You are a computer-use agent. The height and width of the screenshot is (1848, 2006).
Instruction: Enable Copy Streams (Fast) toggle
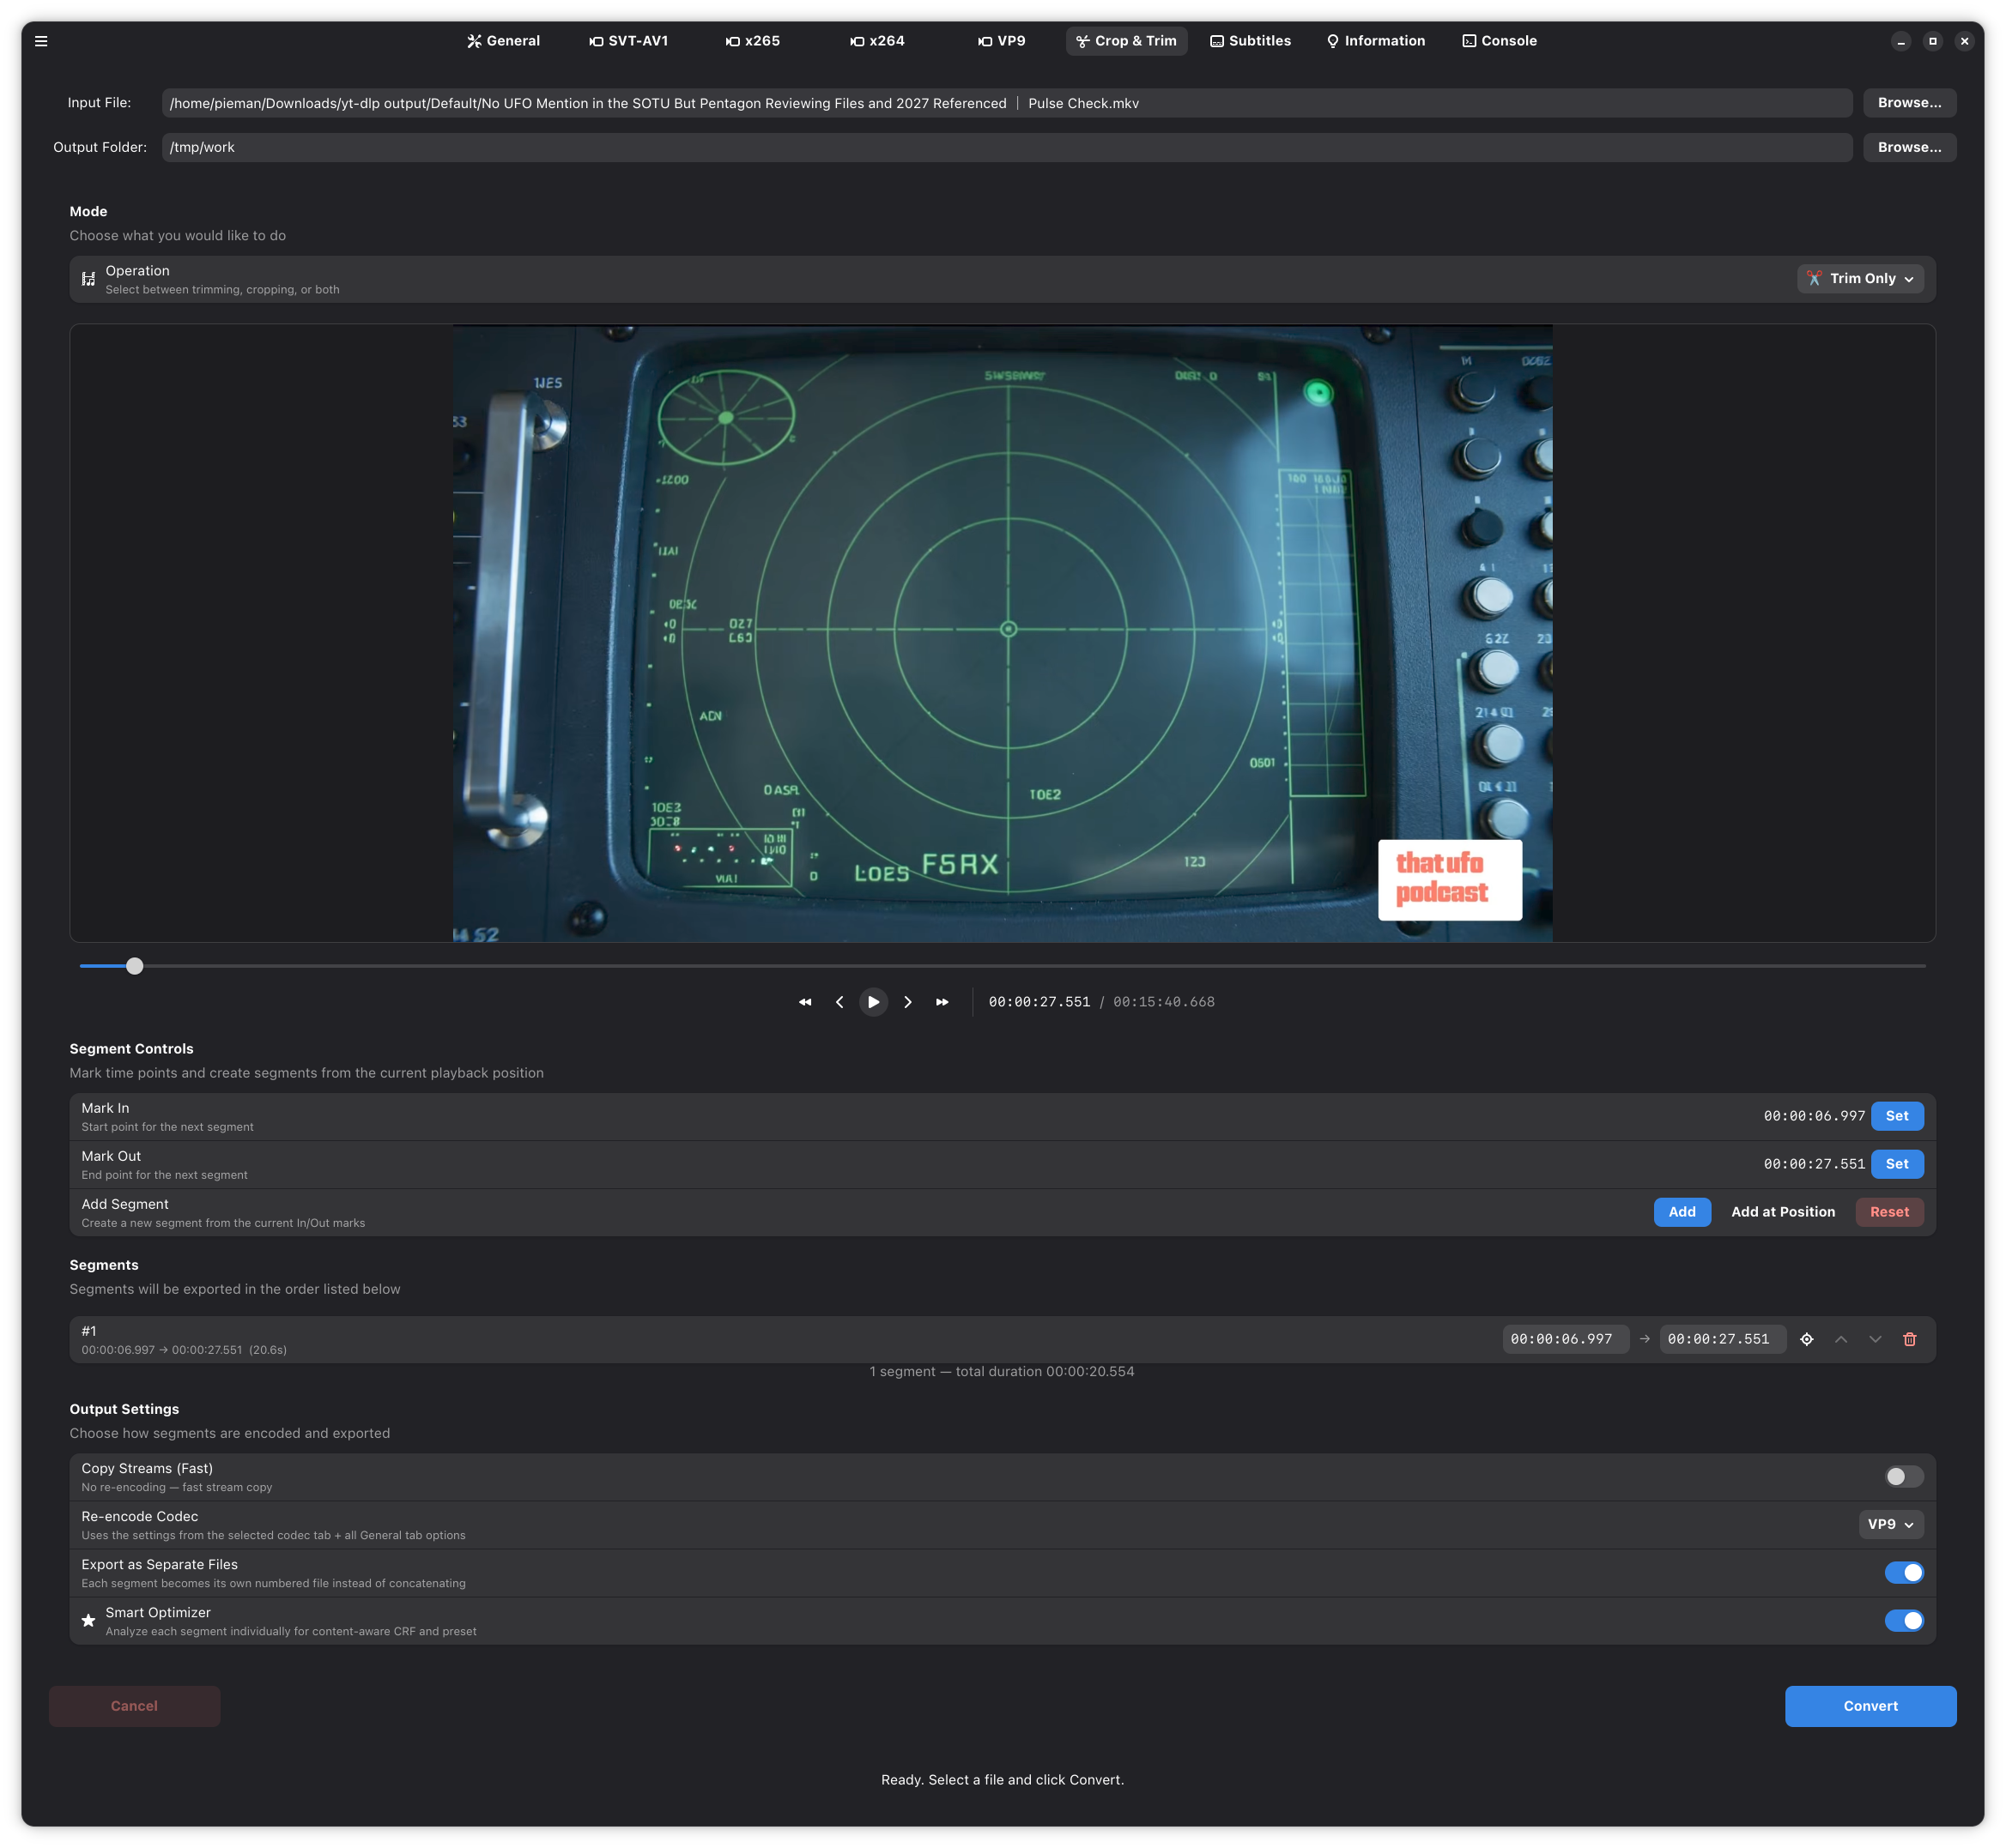point(1903,1476)
